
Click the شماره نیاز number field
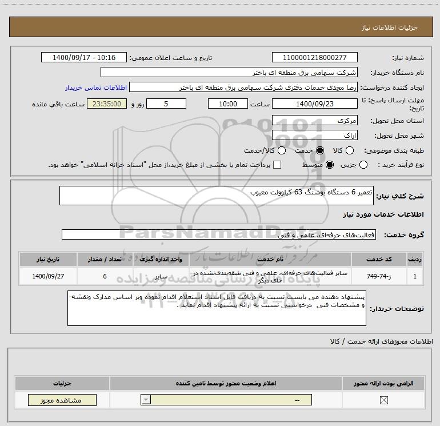click(314, 57)
